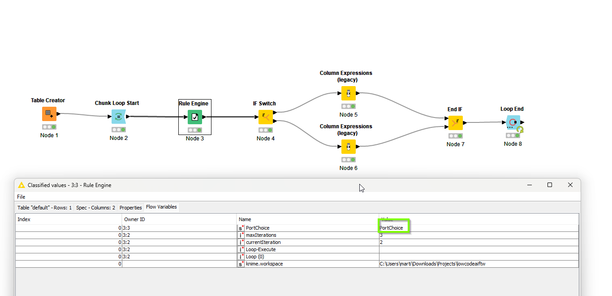Click the End IF node icon

456,122
